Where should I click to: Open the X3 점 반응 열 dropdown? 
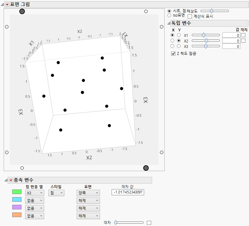[34, 193]
